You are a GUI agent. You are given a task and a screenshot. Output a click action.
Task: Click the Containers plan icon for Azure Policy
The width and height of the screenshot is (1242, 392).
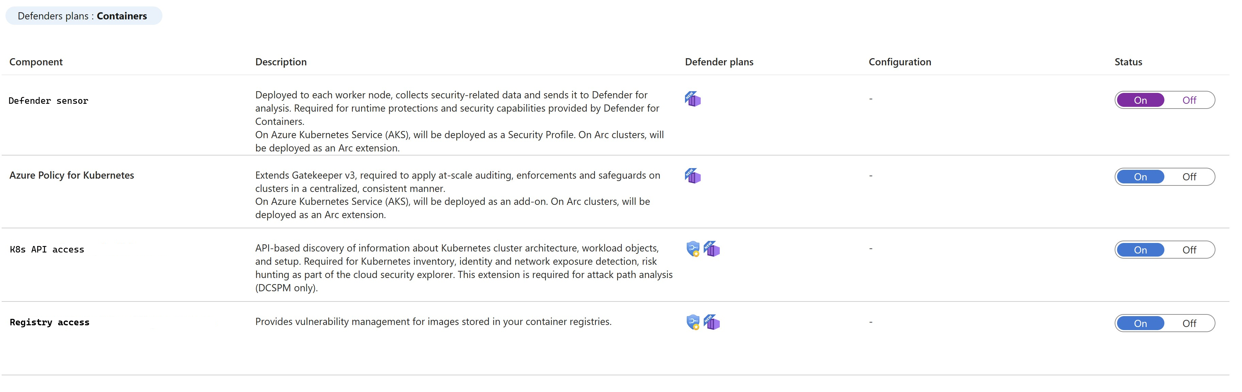[x=692, y=176]
